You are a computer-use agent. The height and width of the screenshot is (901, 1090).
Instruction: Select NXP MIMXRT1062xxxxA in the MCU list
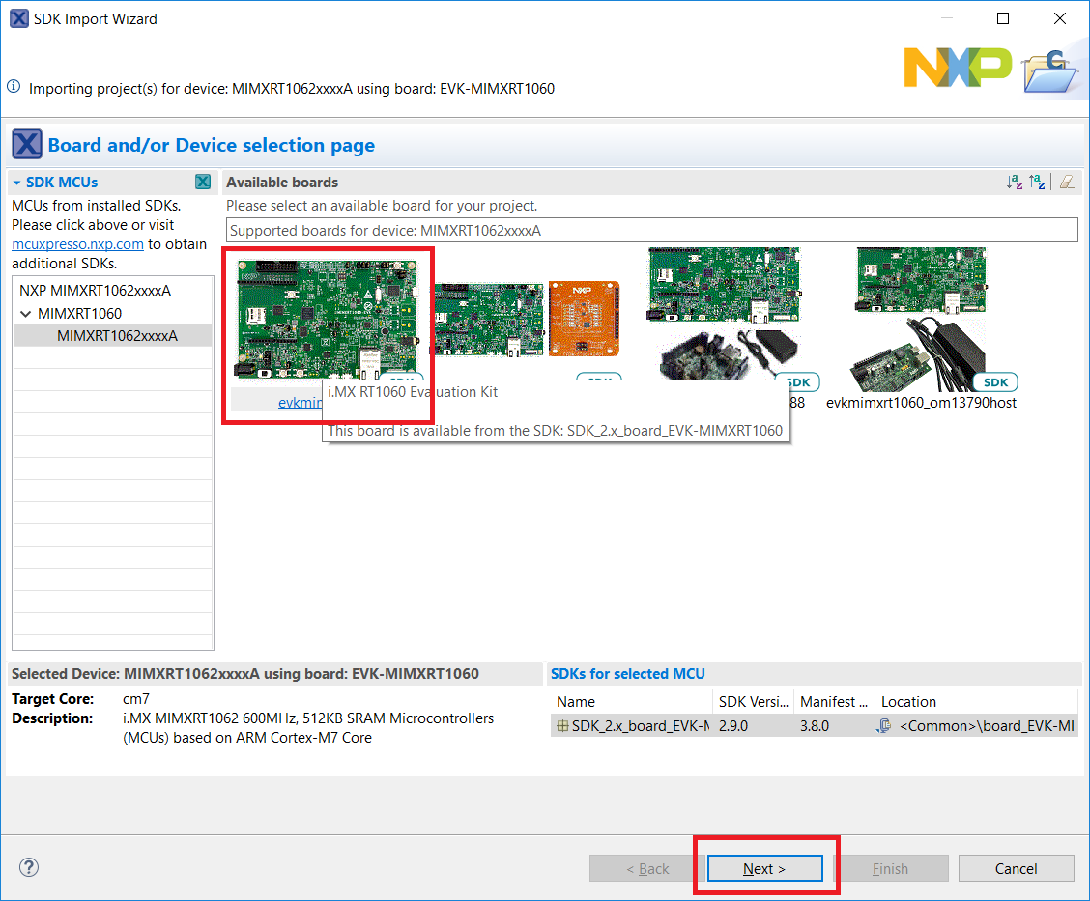(95, 290)
